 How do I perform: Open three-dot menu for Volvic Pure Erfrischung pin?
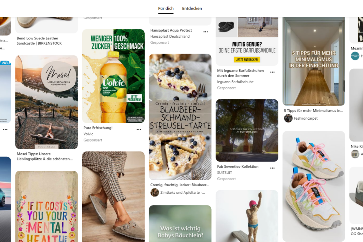coord(139,130)
